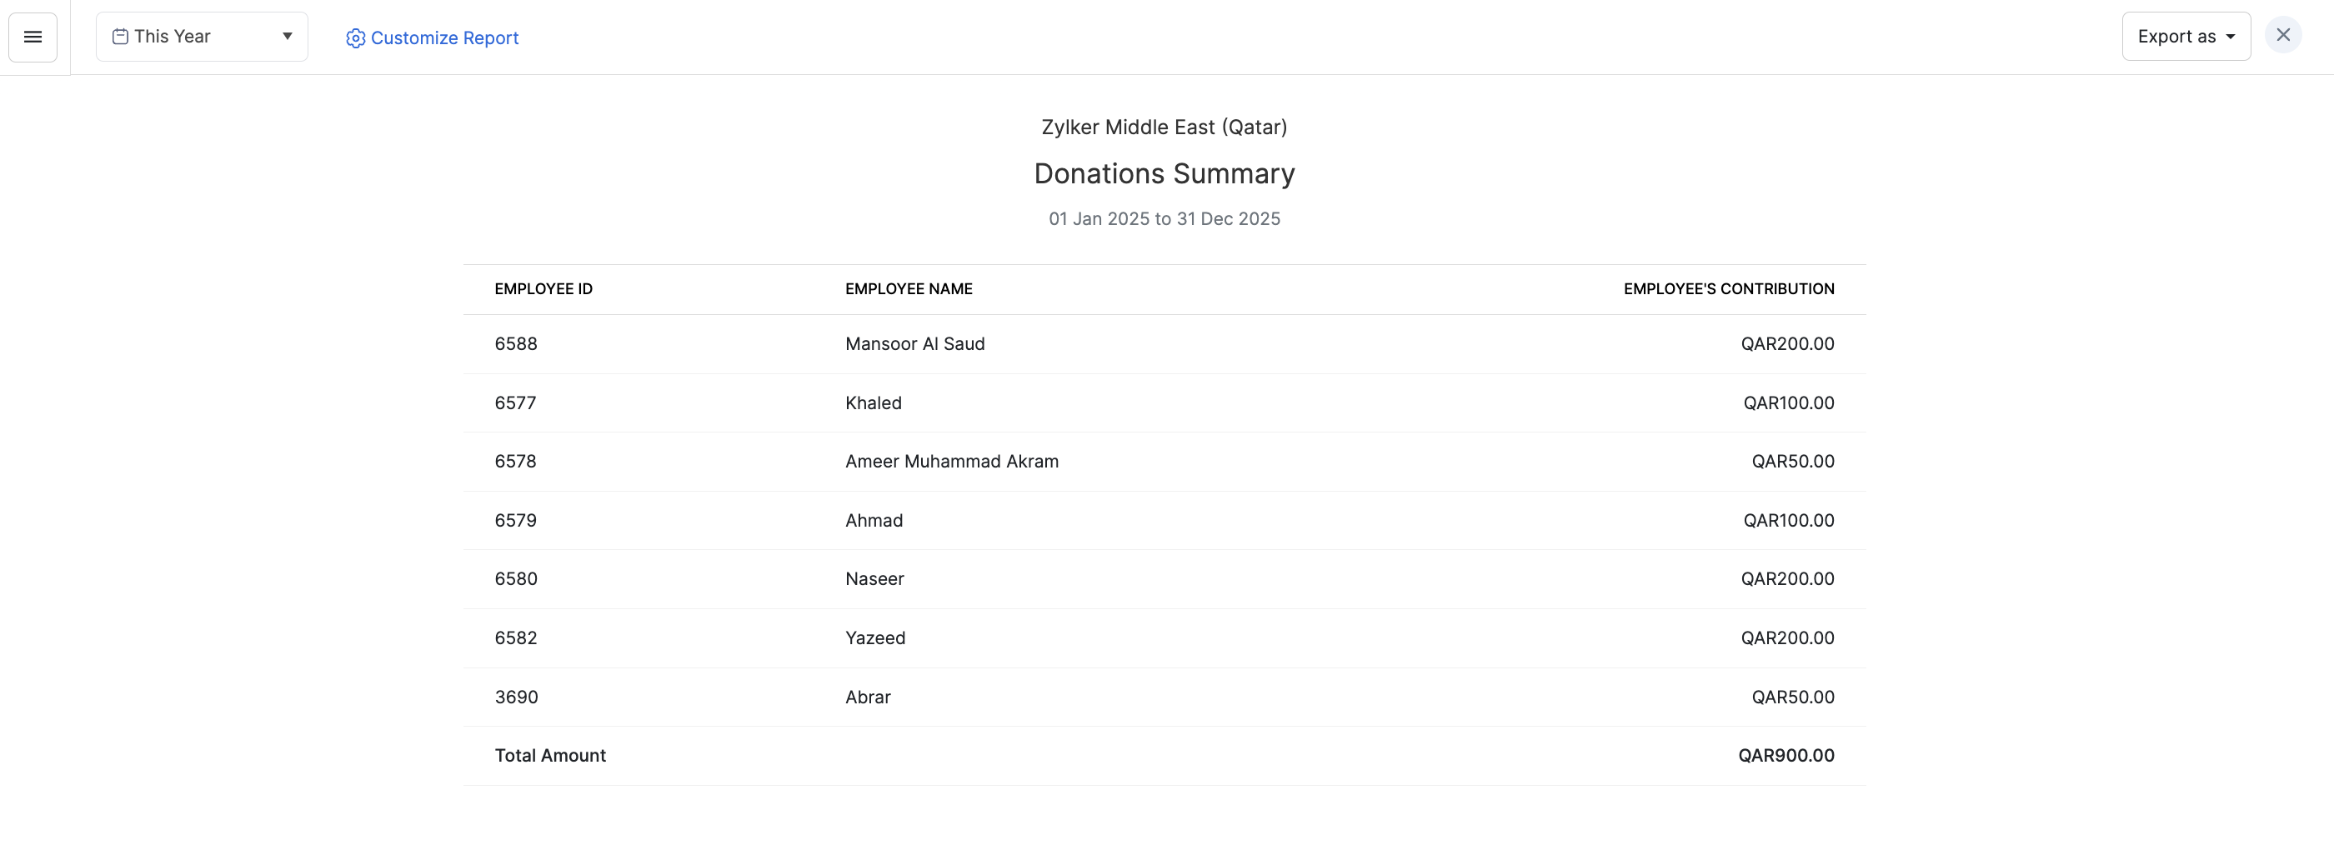Click the Total Amount QAR900.00 value

[1785, 755]
